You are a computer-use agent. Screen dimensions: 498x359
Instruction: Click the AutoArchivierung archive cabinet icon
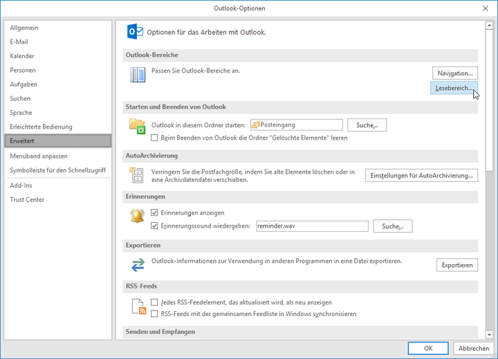point(137,175)
